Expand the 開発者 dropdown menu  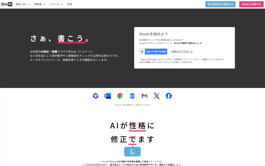[40, 4]
